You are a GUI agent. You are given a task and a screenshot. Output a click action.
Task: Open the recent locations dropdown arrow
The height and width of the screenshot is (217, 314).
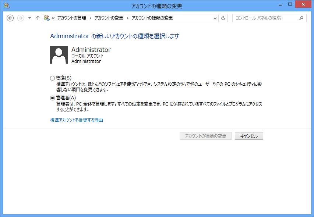pyautogui.click(x=29, y=18)
